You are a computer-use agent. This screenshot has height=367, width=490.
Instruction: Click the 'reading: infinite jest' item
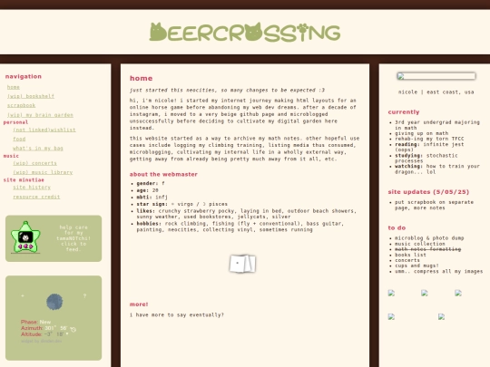(429, 147)
